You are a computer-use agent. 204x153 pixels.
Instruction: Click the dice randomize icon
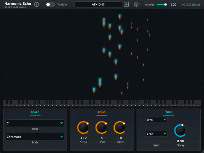[136, 5]
